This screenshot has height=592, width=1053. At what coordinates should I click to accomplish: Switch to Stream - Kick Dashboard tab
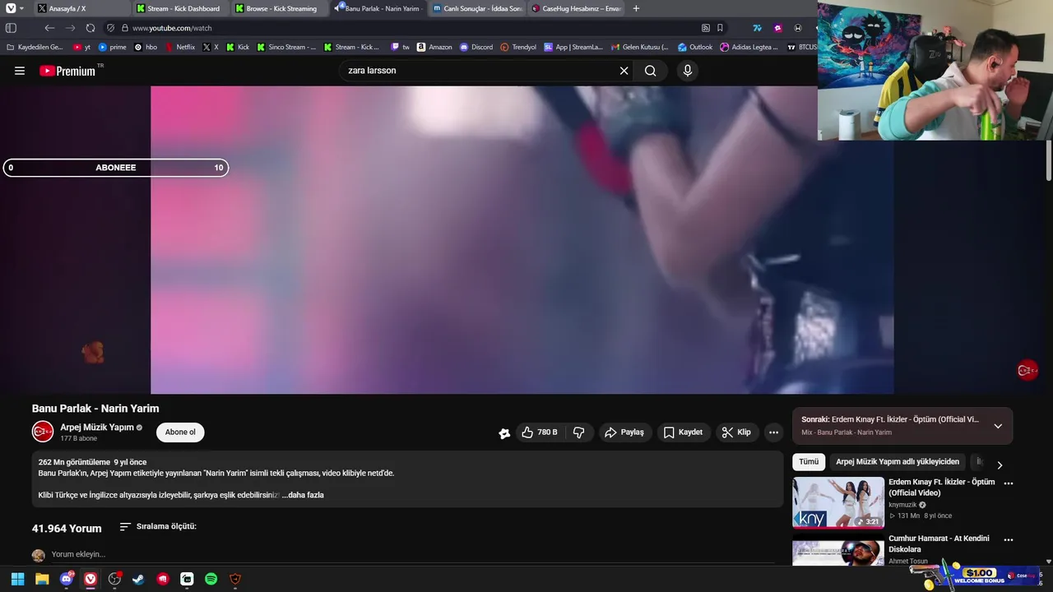pyautogui.click(x=178, y=8)
